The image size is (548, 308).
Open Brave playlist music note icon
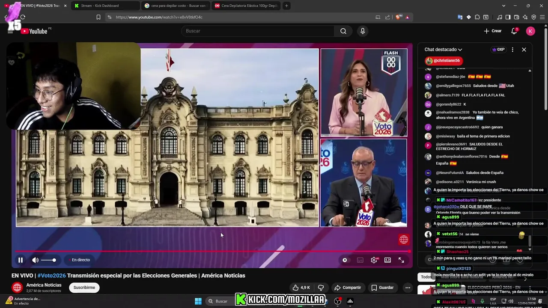tap(499, 17)
